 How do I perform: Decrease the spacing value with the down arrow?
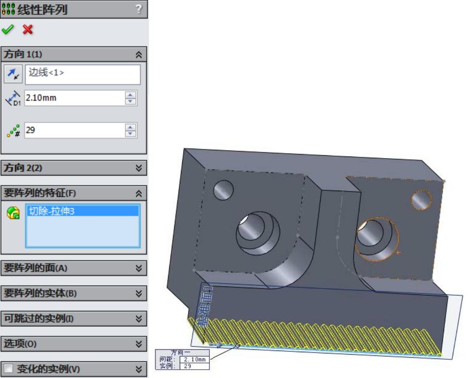point(131,102)
